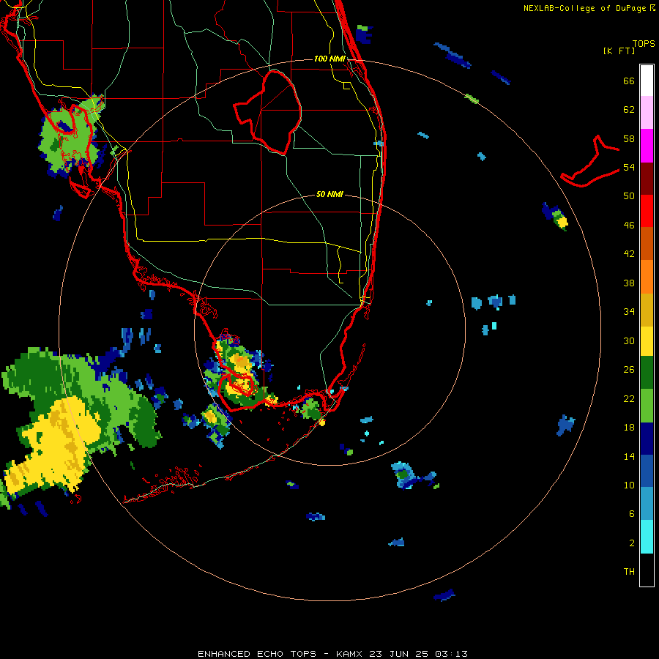The width and height of the screenshot is (659, 659).
Task: Select the dark green legend swatch
Action: coord(647,373)
